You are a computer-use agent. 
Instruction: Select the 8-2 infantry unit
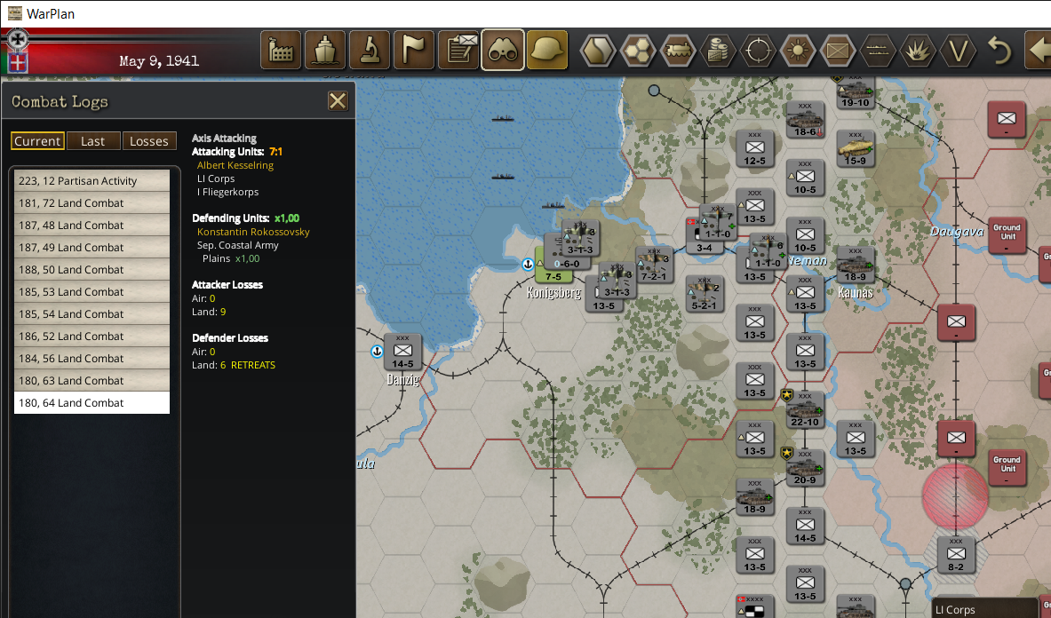pyautogui.click(x=956, y=555)
